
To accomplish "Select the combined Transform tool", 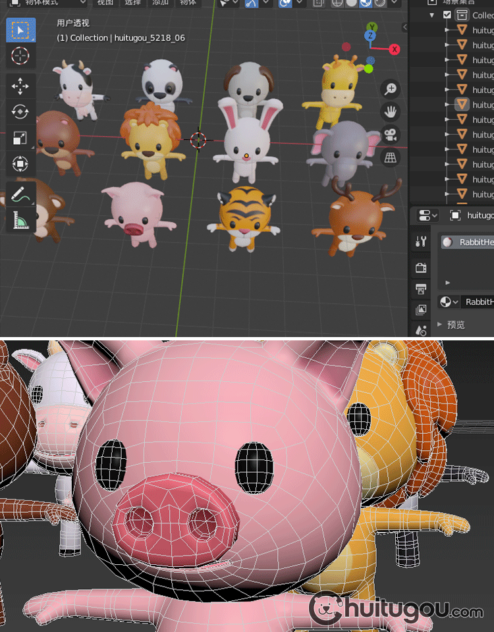I will pos(20,164).
